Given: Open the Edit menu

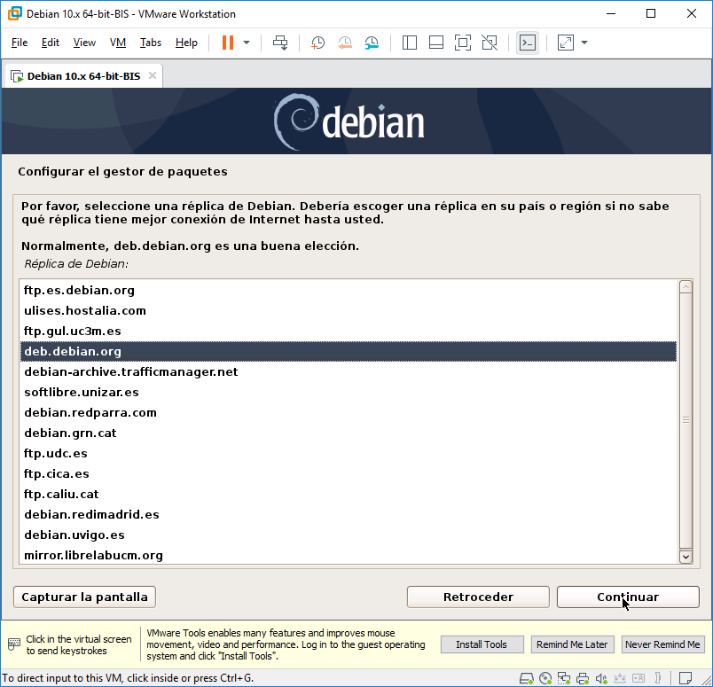Looking at the screenshot, I should click(50, 43).
